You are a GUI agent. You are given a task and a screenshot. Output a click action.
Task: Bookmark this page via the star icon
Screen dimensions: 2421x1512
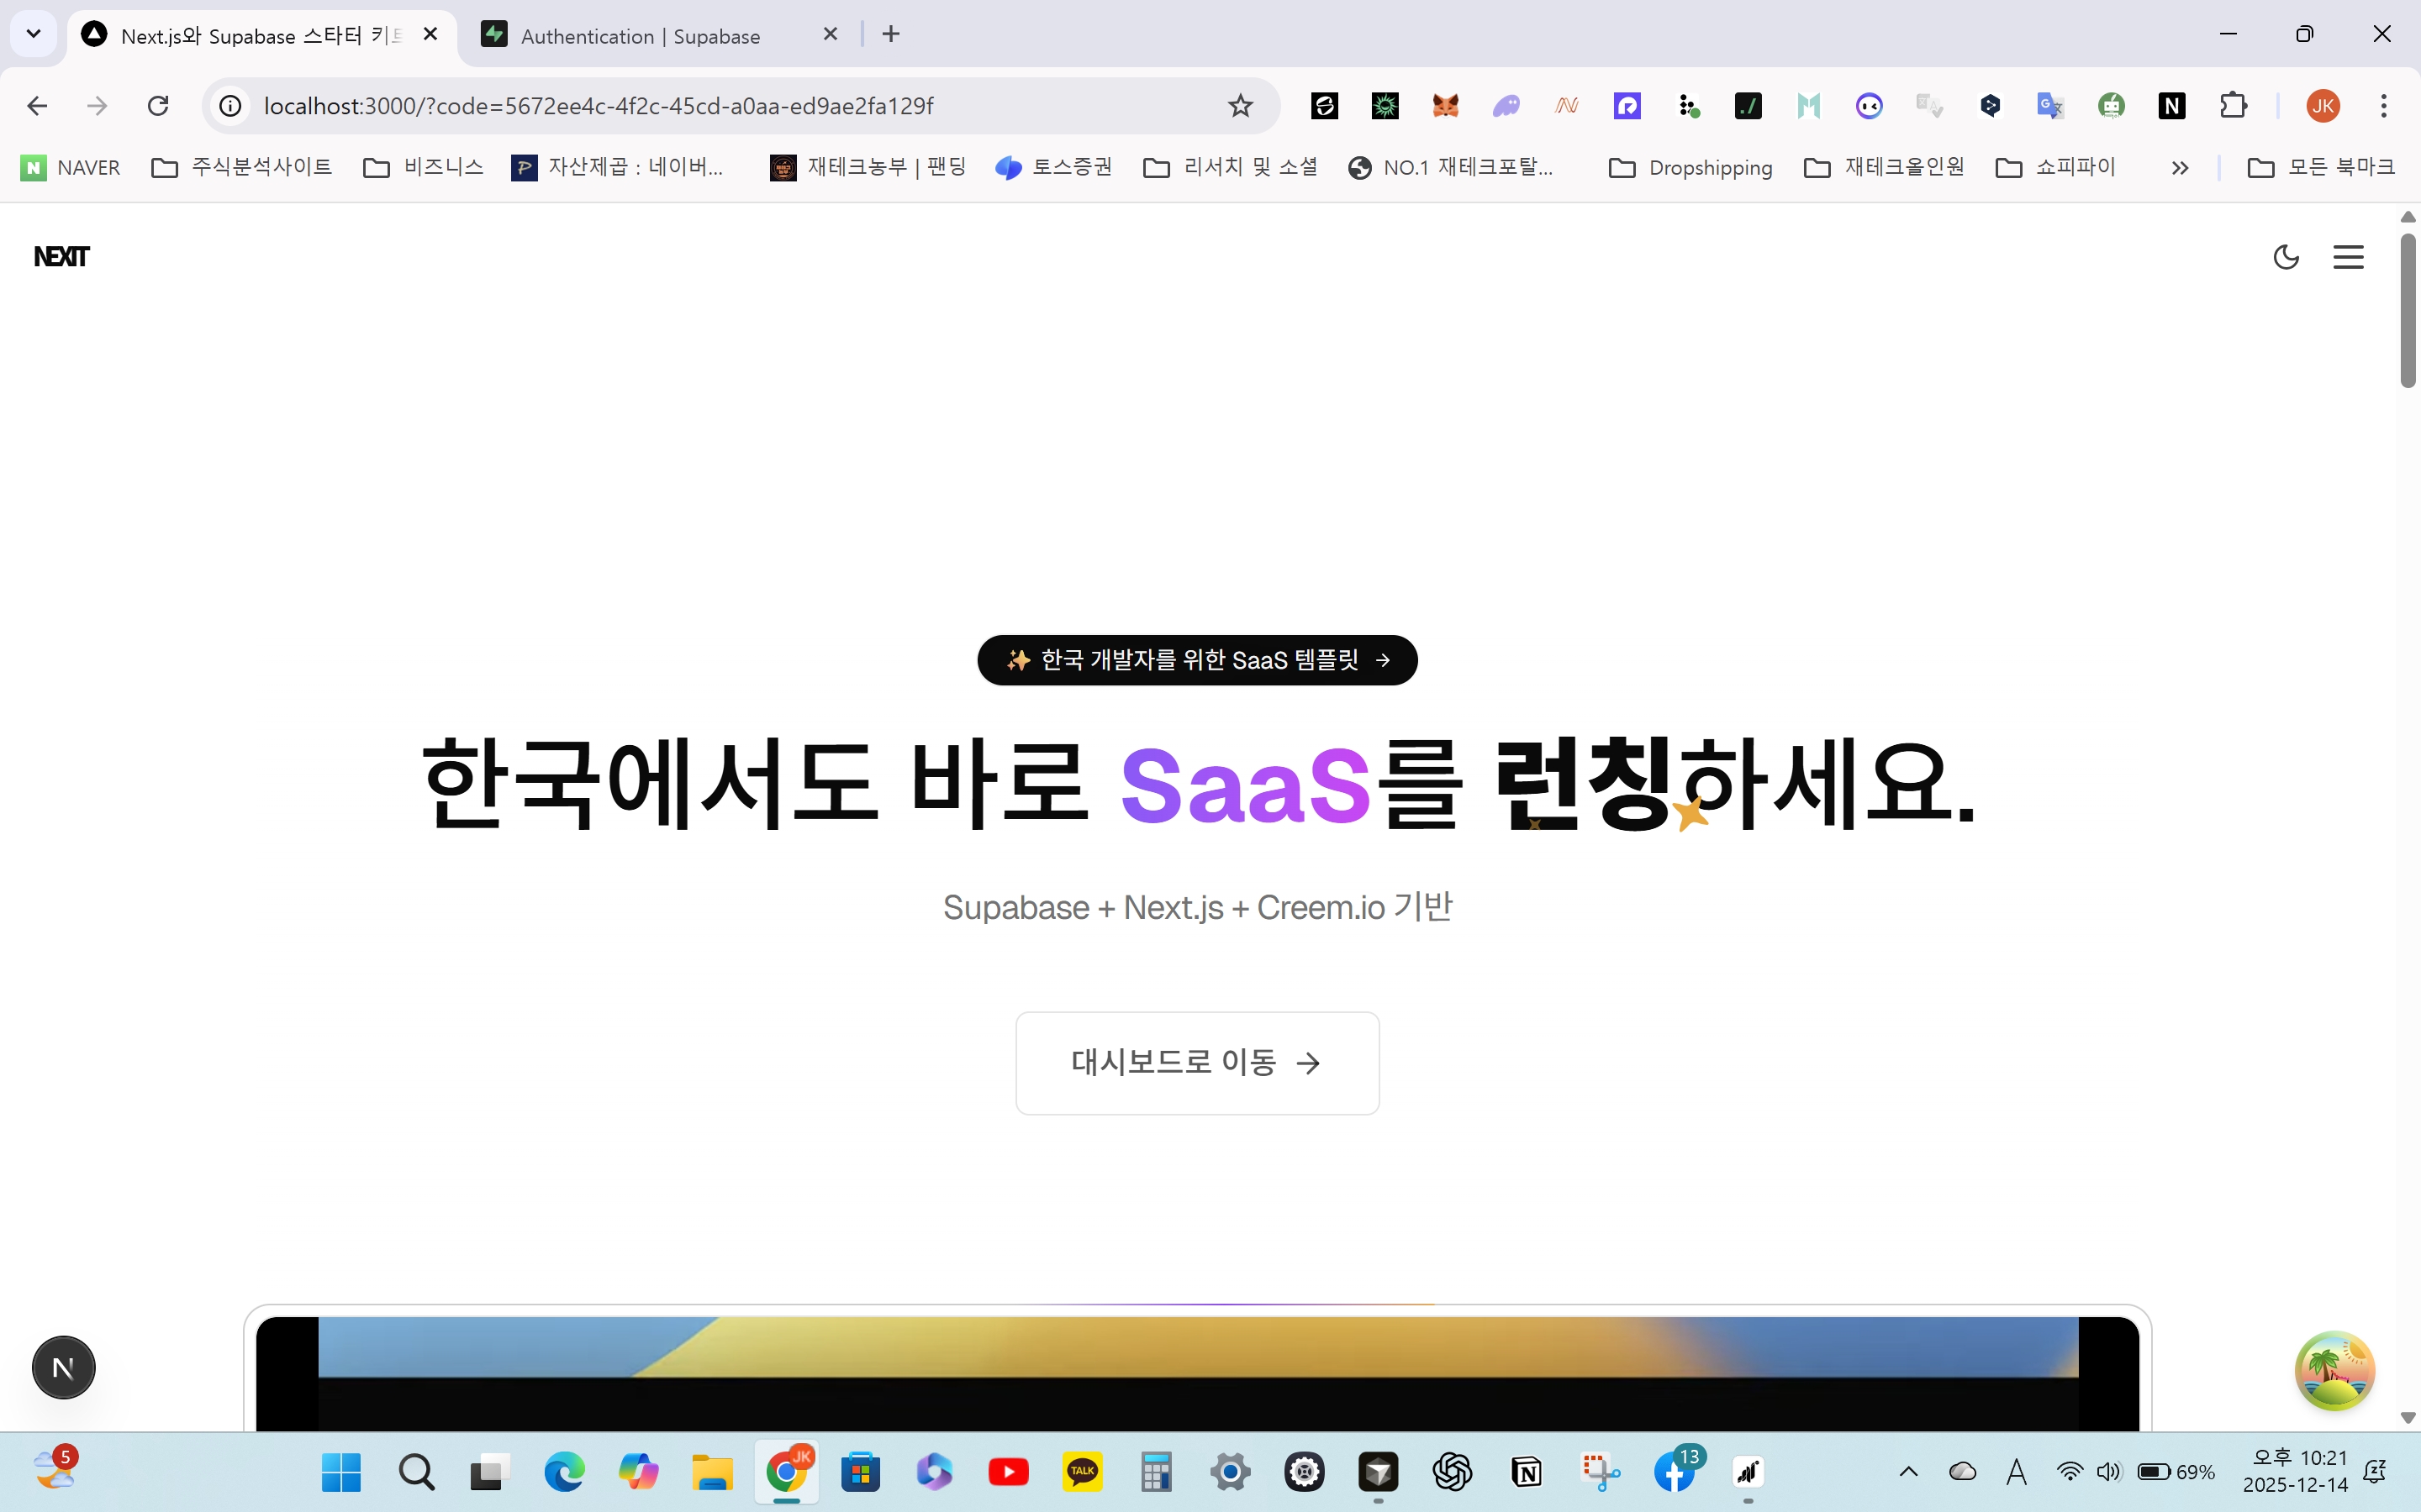point(1241,106)
